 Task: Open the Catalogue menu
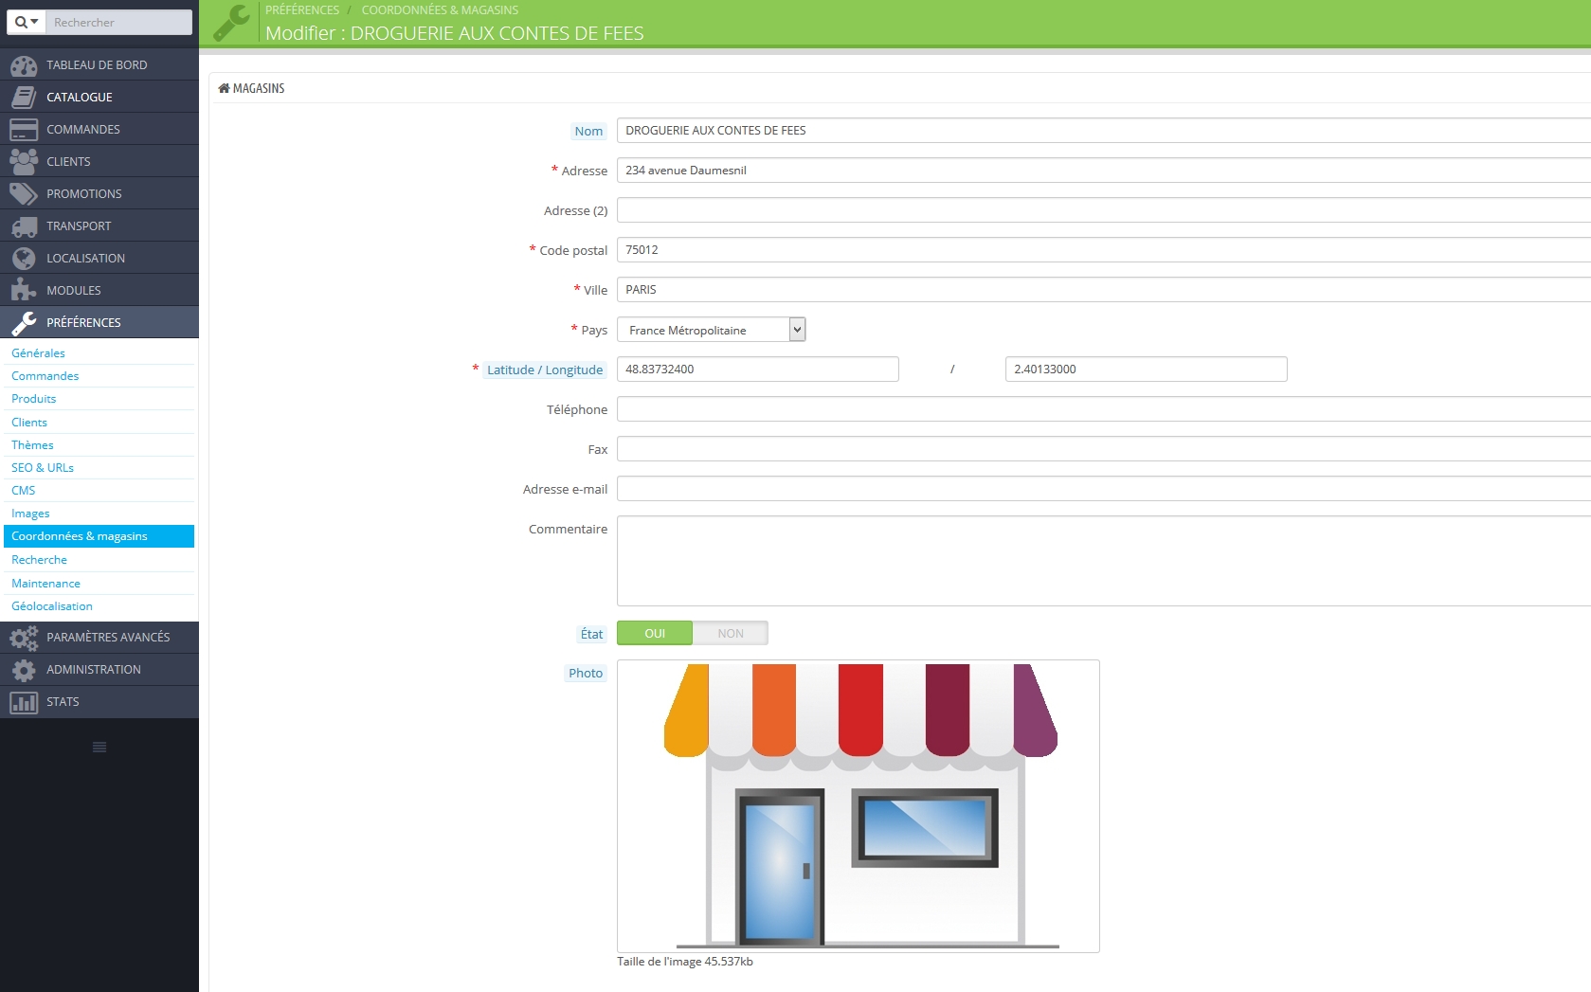[99, 98]
